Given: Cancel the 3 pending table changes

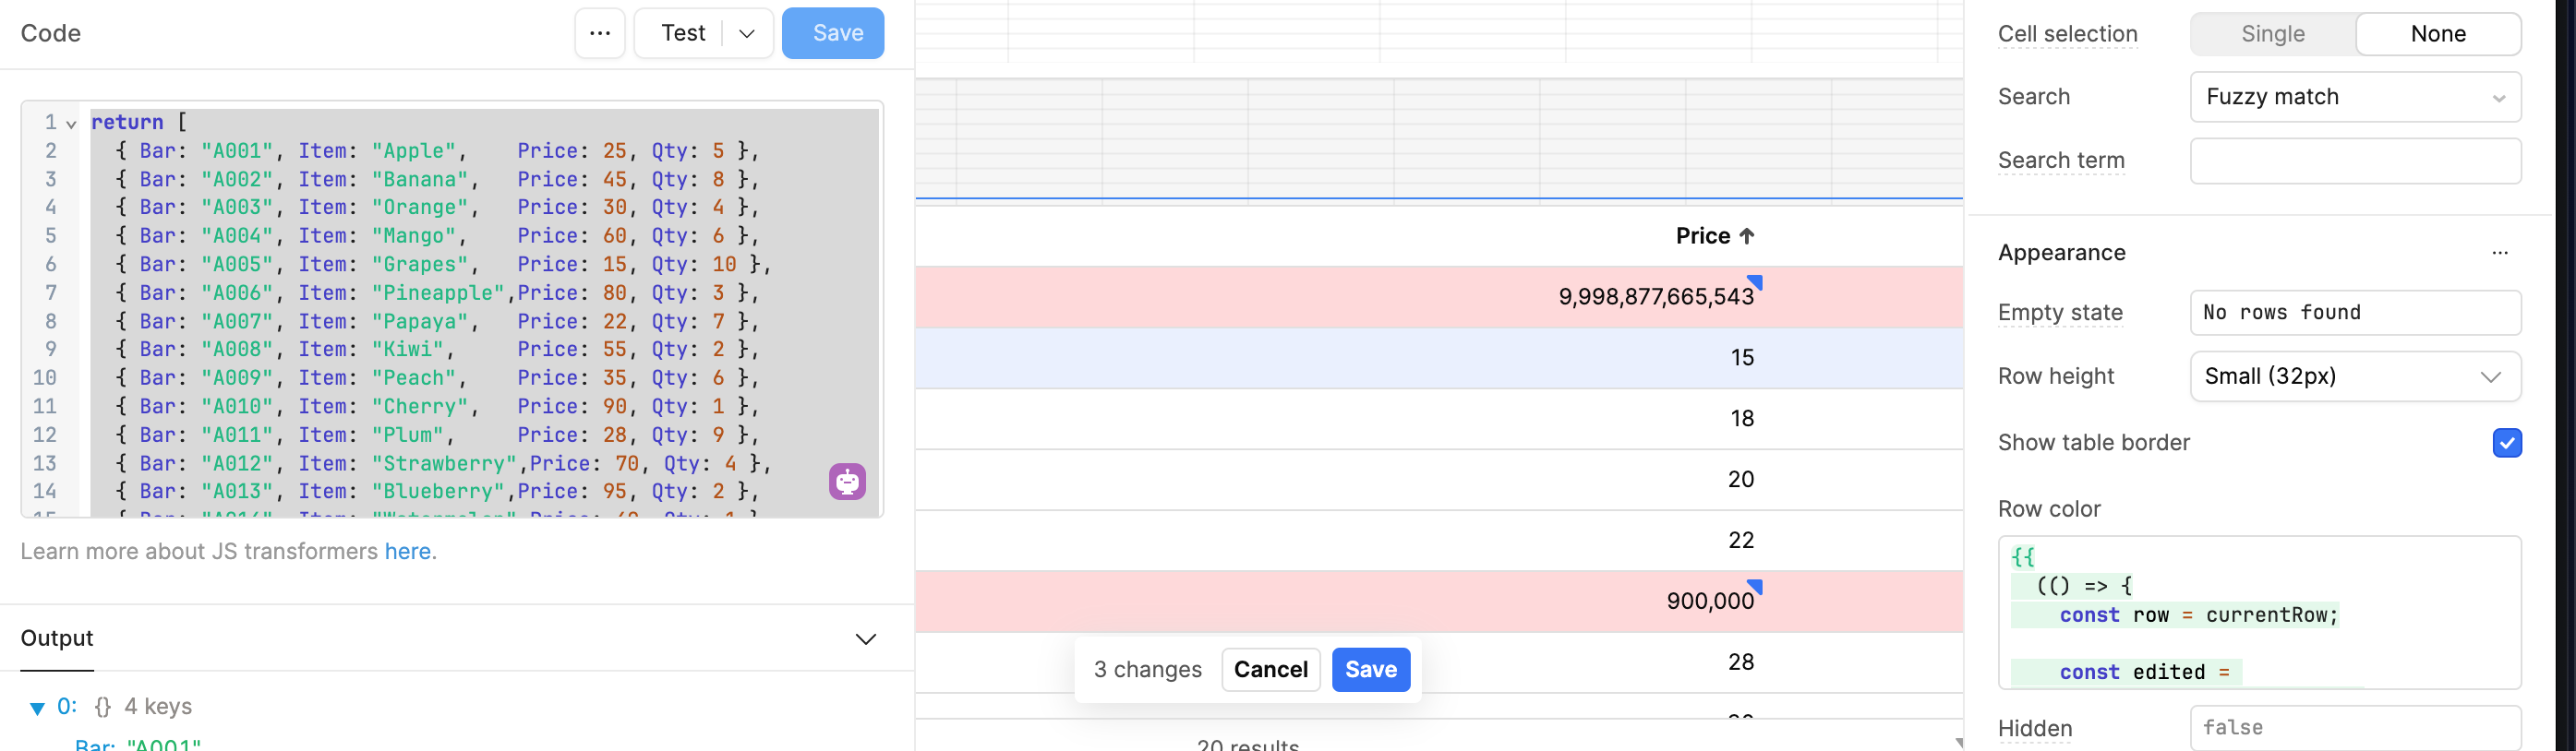Looking at the screenshot, I should 1270,669.
